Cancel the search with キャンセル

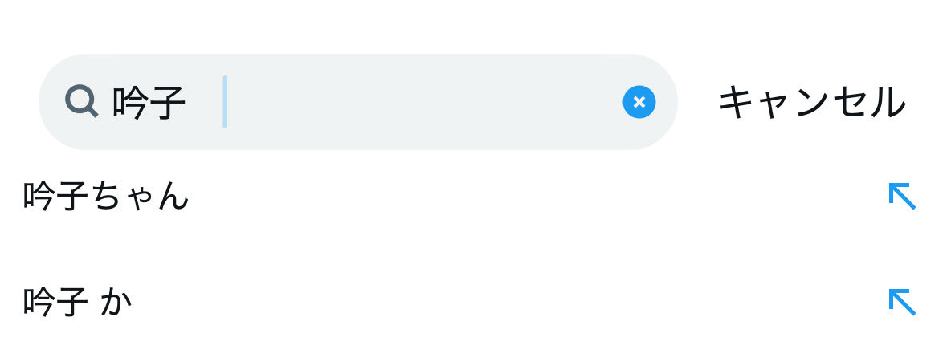click(x=811, y=103)
